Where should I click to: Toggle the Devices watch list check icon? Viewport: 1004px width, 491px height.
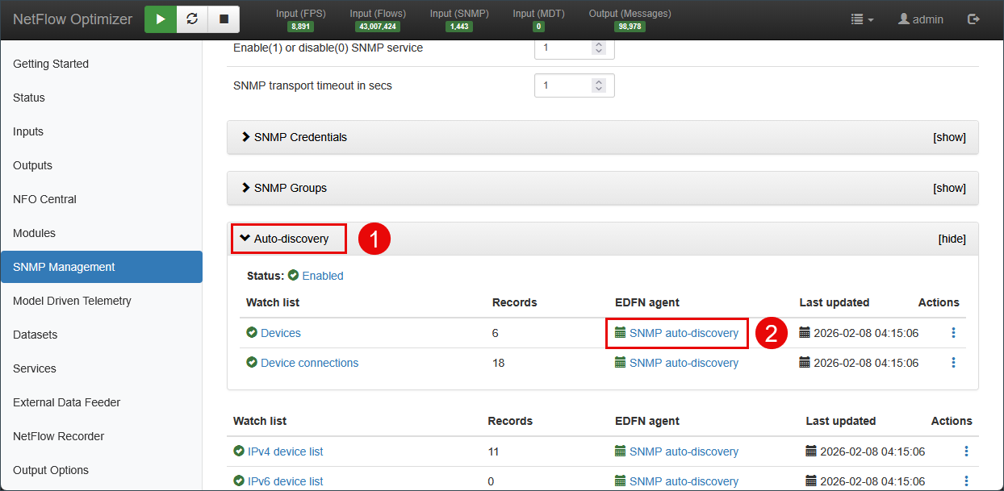[x=252, y=333]
